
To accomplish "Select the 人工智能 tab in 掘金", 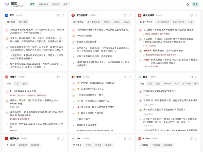I will pos(187,84).
